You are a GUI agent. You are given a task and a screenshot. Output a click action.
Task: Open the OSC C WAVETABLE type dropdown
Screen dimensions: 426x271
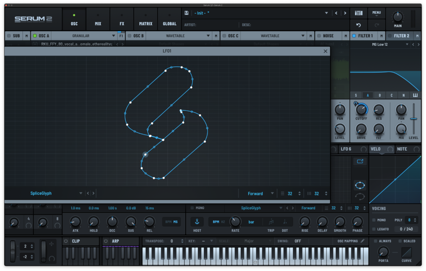pos(273,36)
